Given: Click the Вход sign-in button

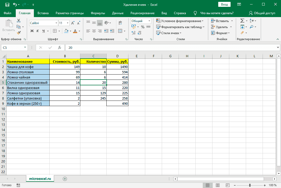Looking at the screenshot, I should coord(224,4).
